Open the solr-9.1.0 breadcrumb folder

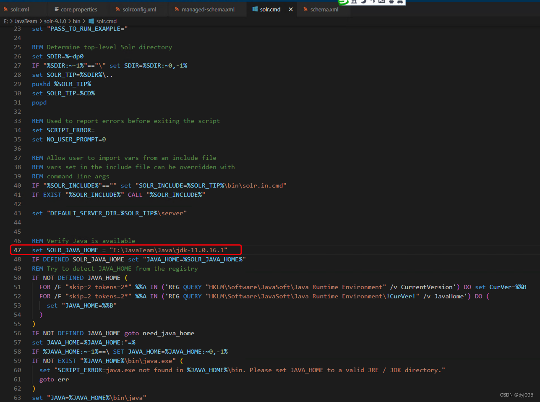click(x=55, y=21)
